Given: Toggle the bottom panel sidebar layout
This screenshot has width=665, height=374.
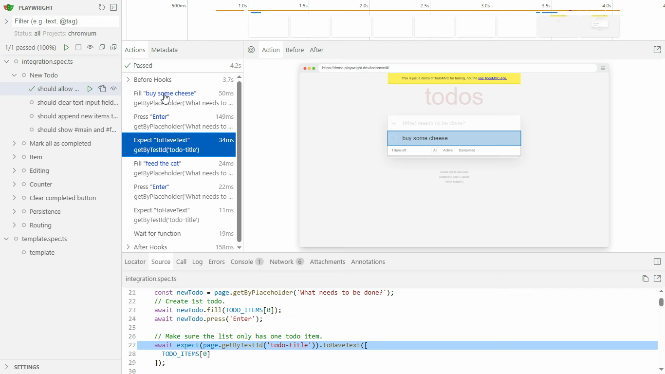Looking at the screenshot, I should (x=657, y=262).
